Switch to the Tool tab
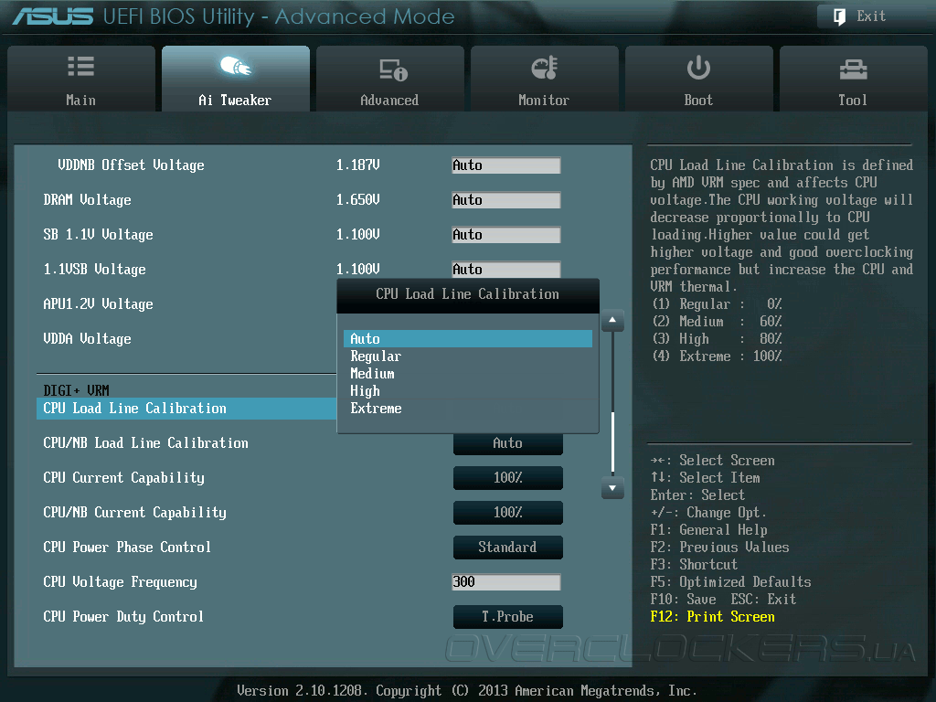 click(853, 79)
